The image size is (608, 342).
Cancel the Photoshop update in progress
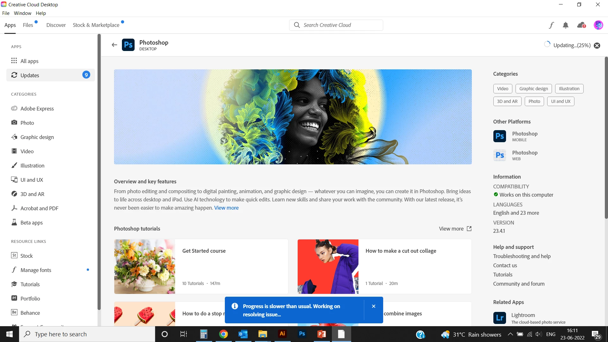coord(597,46)
